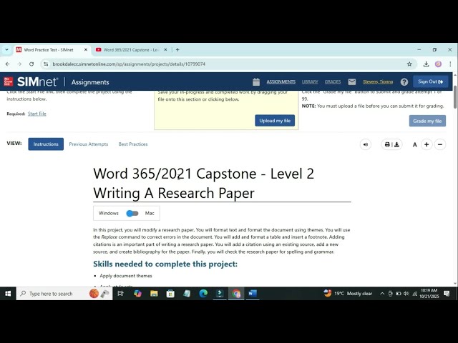
Task: Show hidden system tray icons chevron
Action: [x=381, y=294]
